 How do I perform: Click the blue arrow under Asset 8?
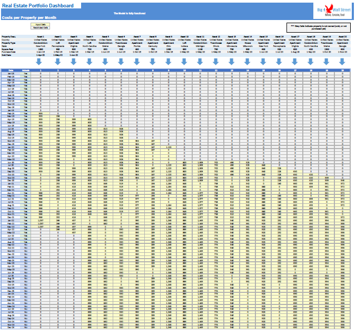point(153,62)
